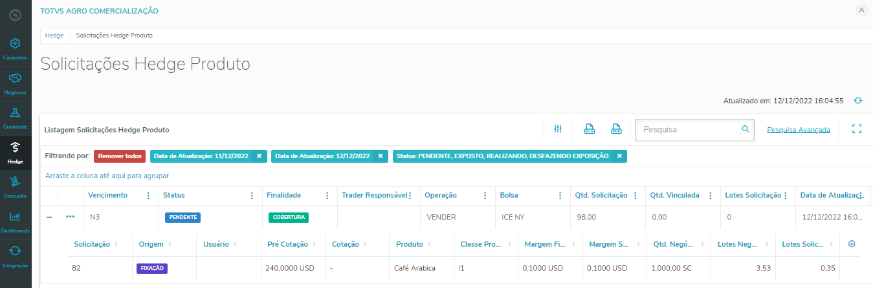Open Dashboards in the sidebar
This screenshot has height=288, width=873.
click(16, 223)
